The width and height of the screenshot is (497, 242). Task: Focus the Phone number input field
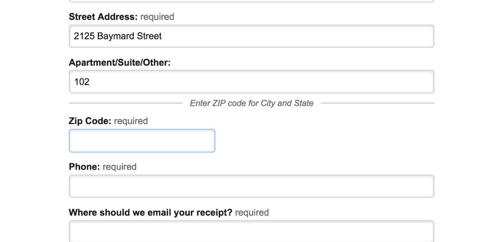point(251,186)
